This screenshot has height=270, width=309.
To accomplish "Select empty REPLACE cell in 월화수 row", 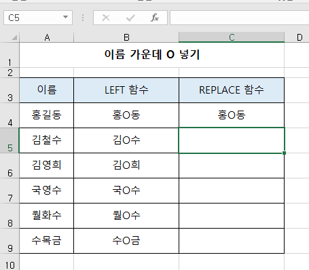I will [232, 216].
